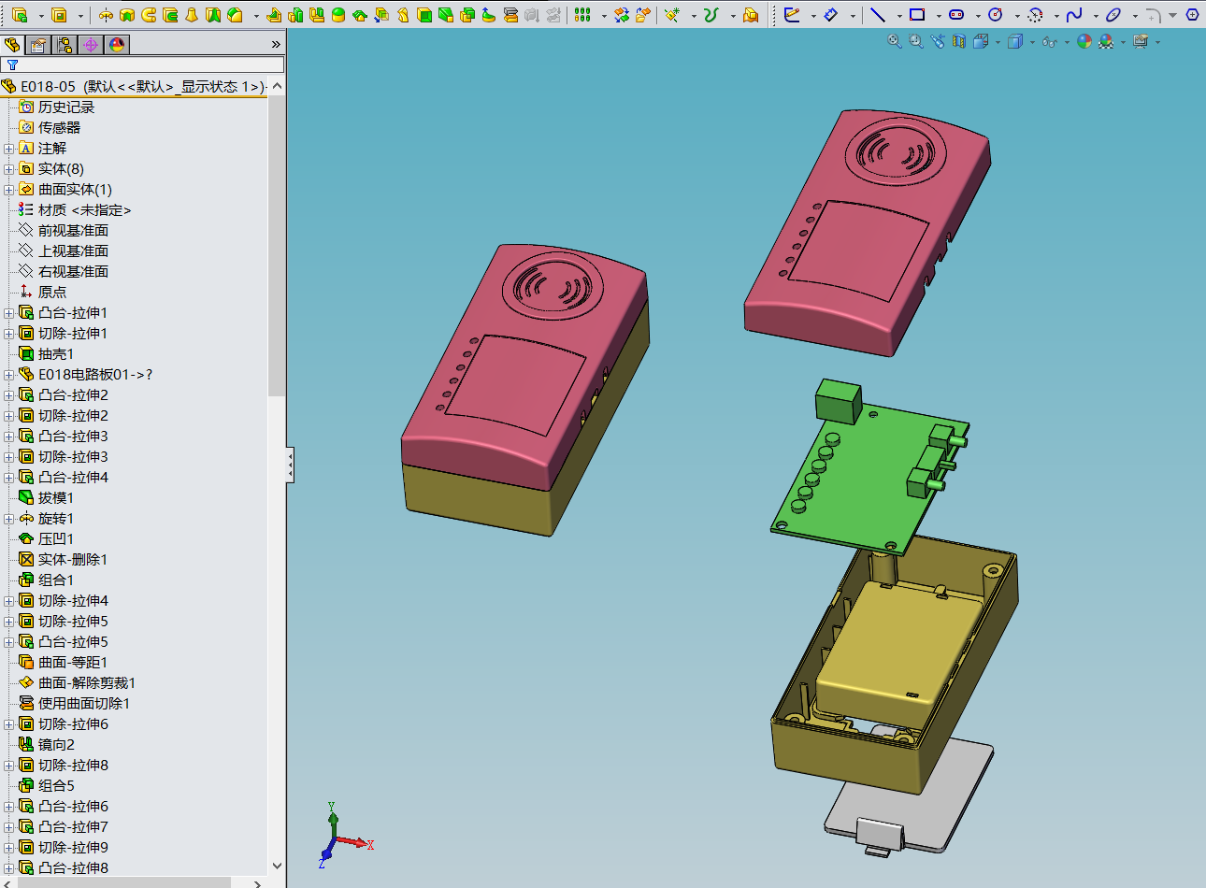Open the dropdown arrow beside Sketch icon

[813, 16]
